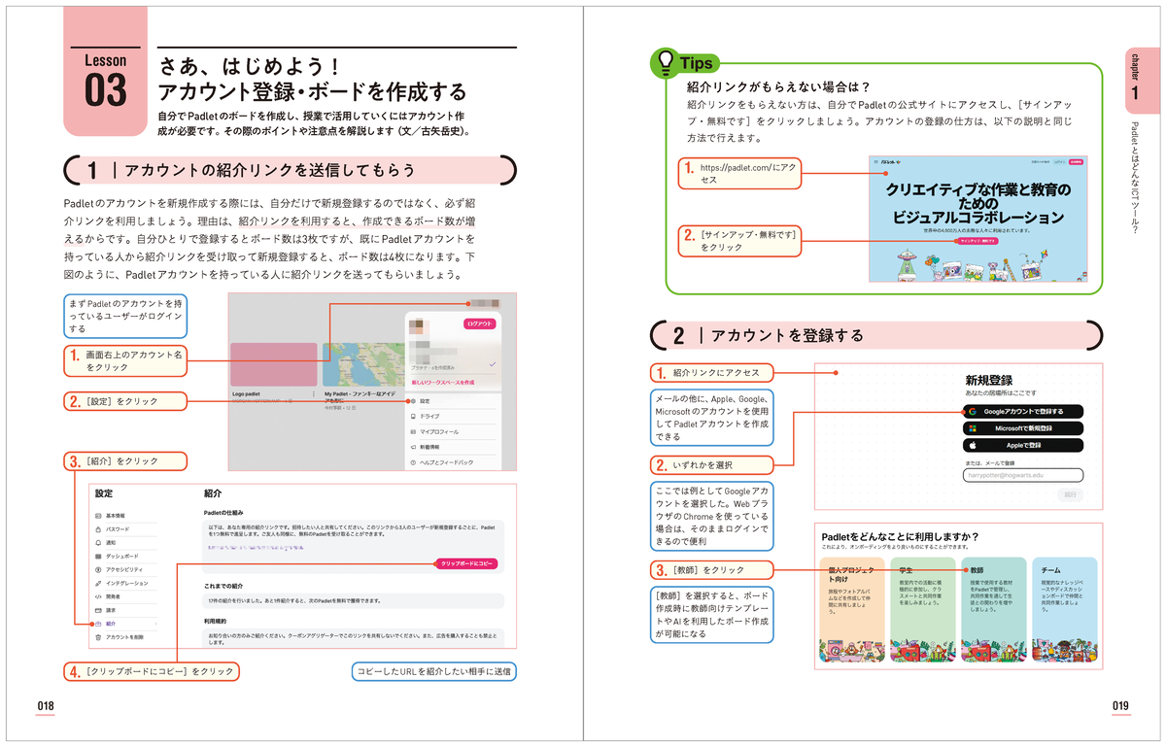Image resolution: width=1166 pixels, height=747 pixels.
Task: Select the 学生 card
Action: 922,609
